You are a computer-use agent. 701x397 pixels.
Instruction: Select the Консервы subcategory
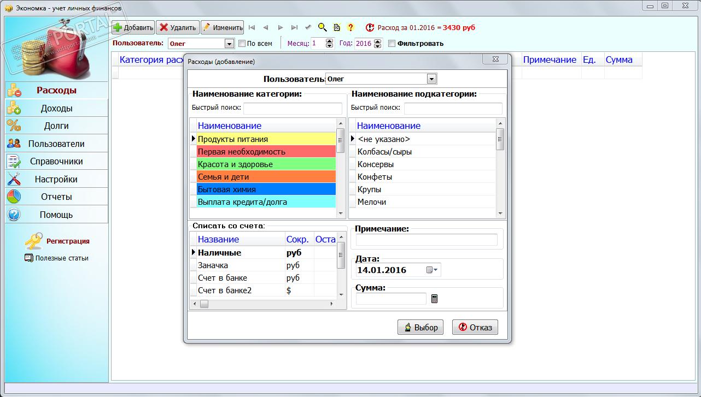click(426, 164)
